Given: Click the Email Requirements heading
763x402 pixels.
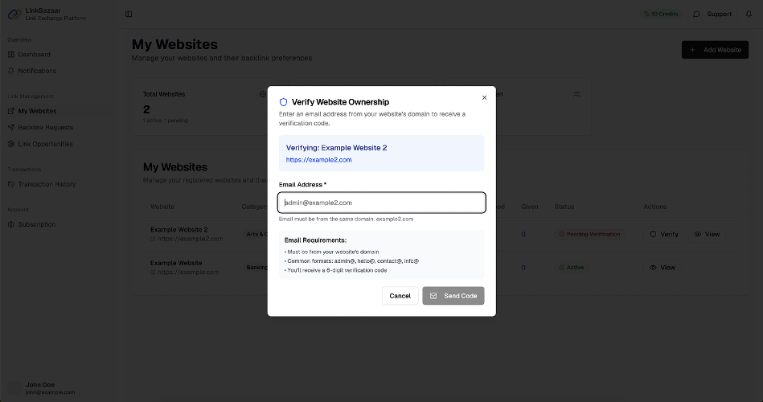Looking at the screenshot, I should 315,240.
